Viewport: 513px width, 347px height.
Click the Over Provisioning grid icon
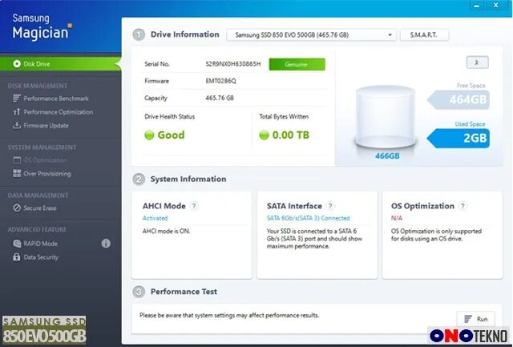(16, 173)
